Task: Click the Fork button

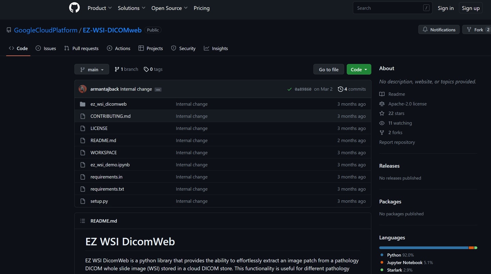Action: pos(477,30)
